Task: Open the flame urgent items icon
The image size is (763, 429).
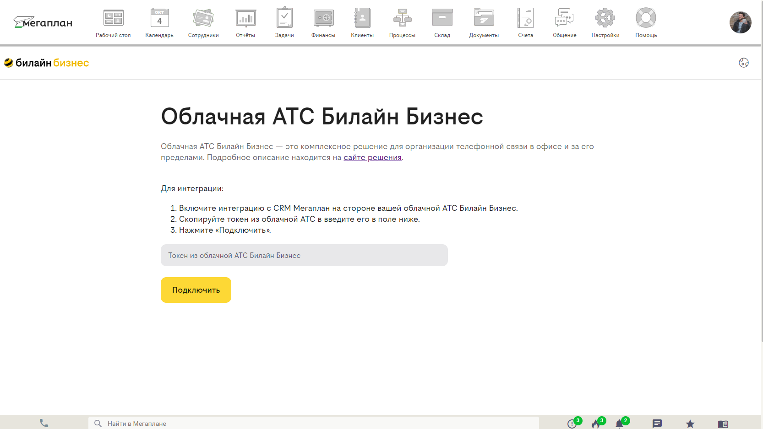Action: pos(596,423)
